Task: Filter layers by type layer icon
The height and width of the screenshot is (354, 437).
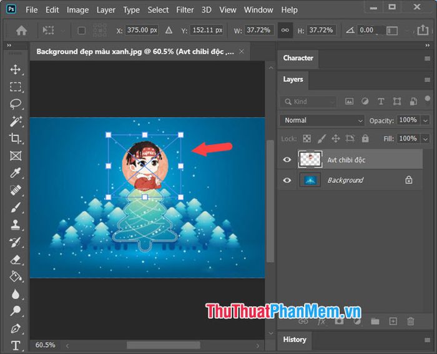Action: (381, 102)
